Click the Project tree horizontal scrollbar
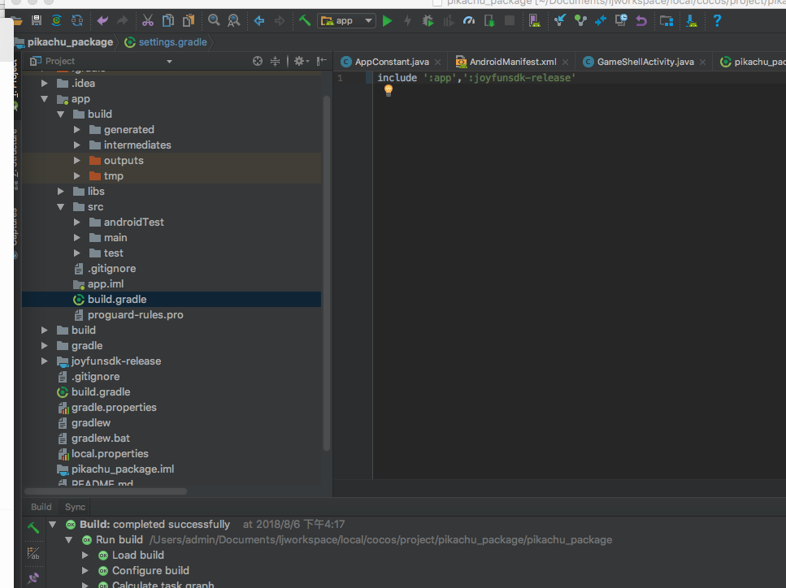 tap(106, 491)
